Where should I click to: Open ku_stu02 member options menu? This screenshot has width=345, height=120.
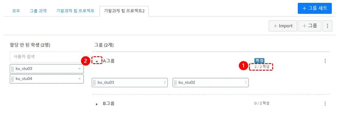click(246, 82)
